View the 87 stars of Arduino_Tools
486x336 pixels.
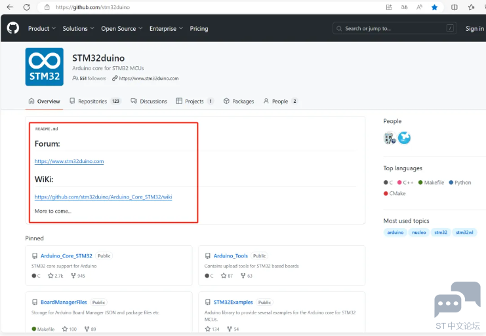point(226,276)
